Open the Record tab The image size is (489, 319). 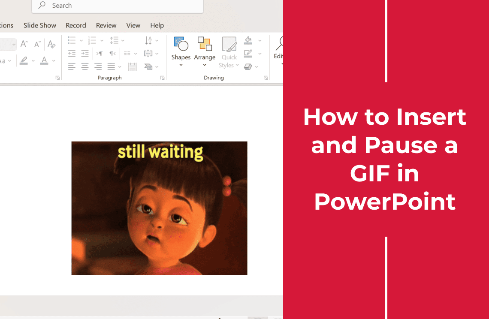click(x=76, y=25)
